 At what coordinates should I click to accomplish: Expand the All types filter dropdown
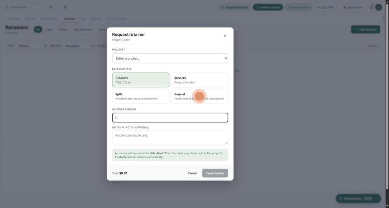point(32,46)
